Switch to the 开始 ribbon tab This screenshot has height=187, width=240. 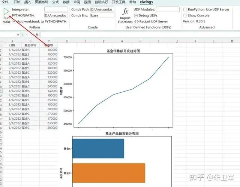[17, 2]
